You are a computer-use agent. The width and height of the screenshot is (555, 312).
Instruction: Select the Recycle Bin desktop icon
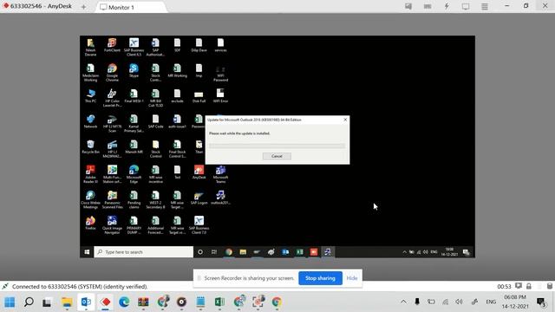point(90,146)
